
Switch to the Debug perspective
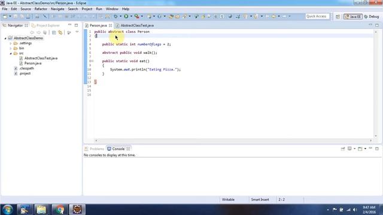click(372, 17)
